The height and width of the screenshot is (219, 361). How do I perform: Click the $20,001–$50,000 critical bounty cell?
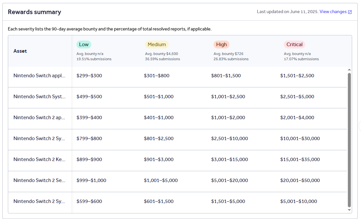click(300, 180)
